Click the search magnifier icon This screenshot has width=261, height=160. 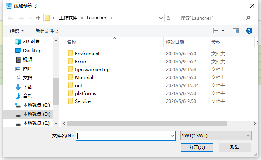pos(248,18)
